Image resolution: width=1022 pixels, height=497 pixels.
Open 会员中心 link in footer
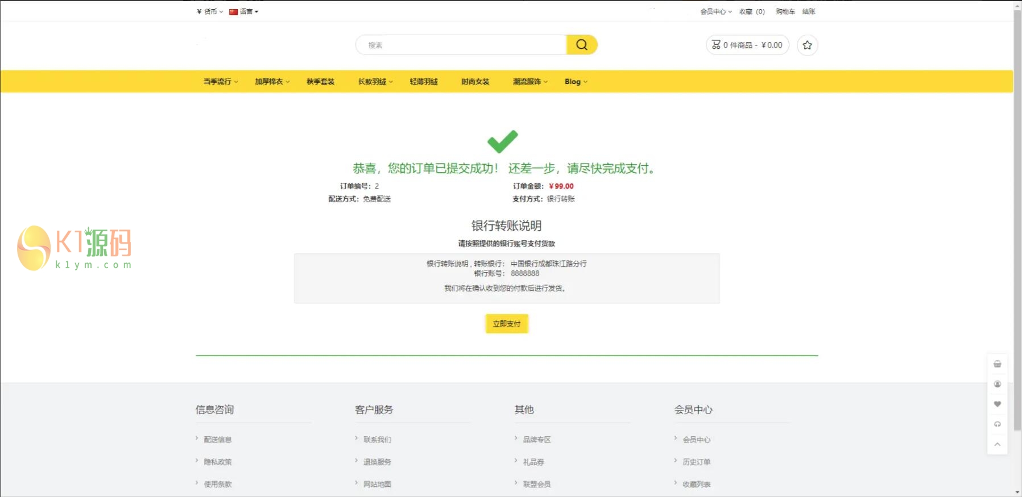point(697,440)
